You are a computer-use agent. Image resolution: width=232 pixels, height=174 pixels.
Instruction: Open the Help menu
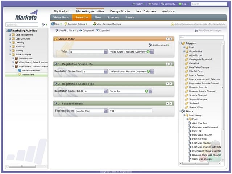pyautogui.click(x=183, y=4)
